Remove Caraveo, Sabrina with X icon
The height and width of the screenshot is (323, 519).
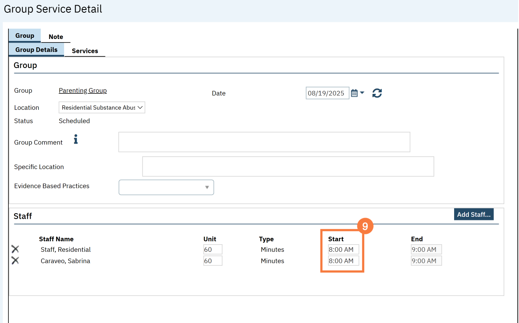click(15, 261)
